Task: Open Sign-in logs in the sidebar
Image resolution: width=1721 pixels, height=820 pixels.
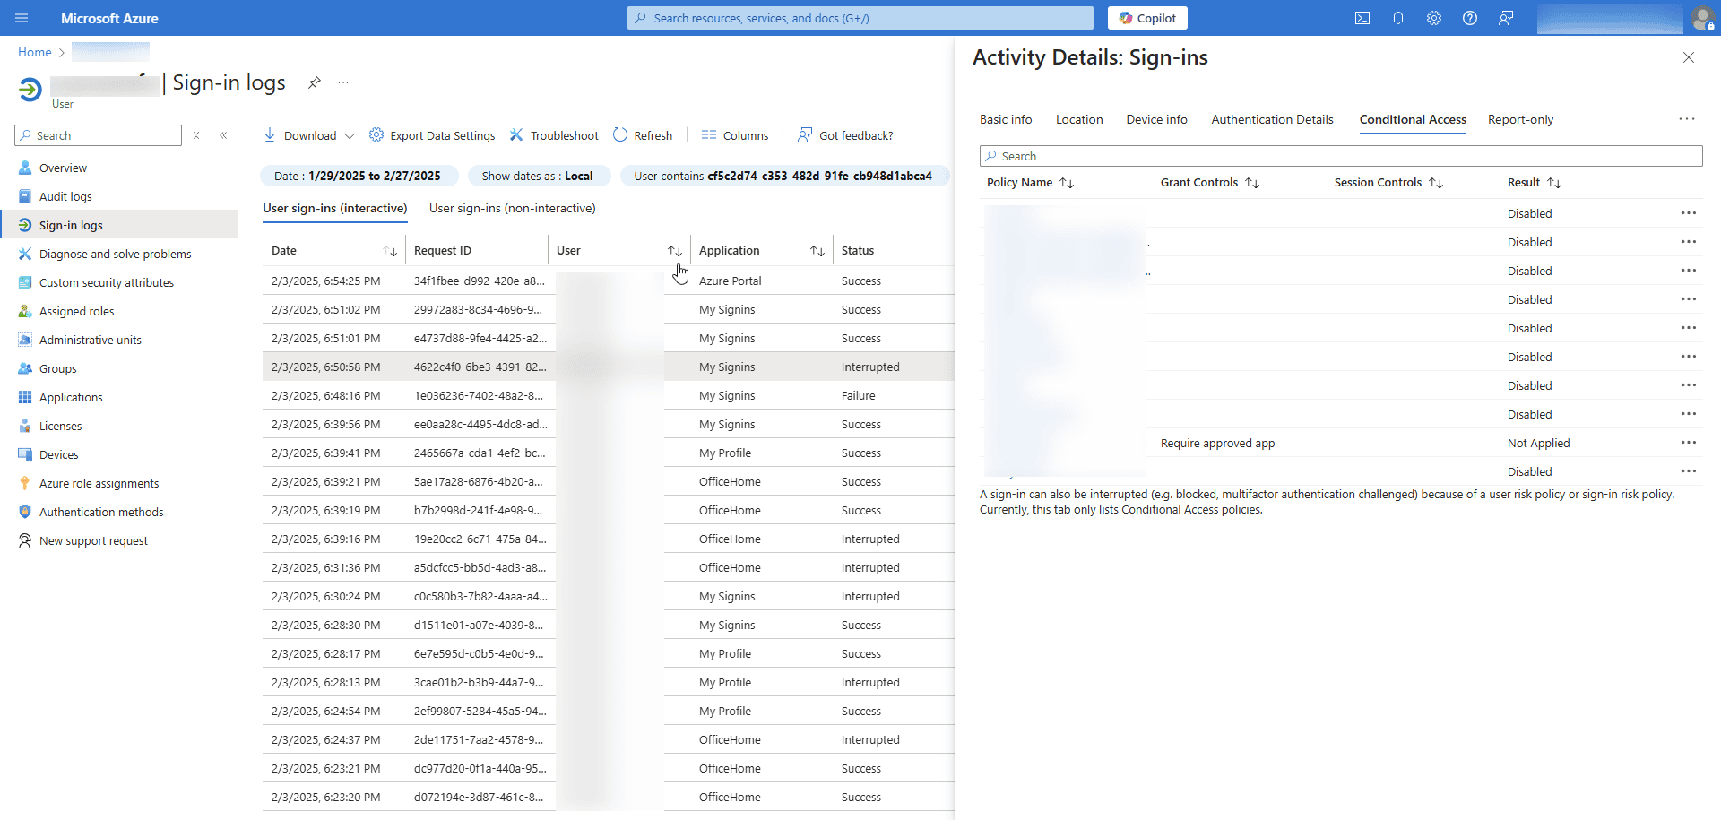Action: pyautogui.click(x=71, y=225)
